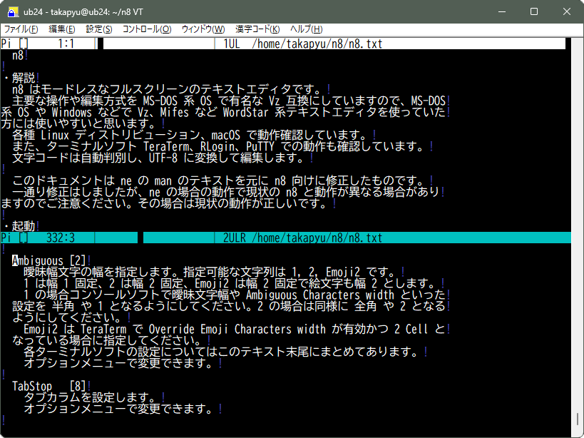Open the 編集(E) menu
Viewport: 584px width, 438px height.
[x=62, y=29]
